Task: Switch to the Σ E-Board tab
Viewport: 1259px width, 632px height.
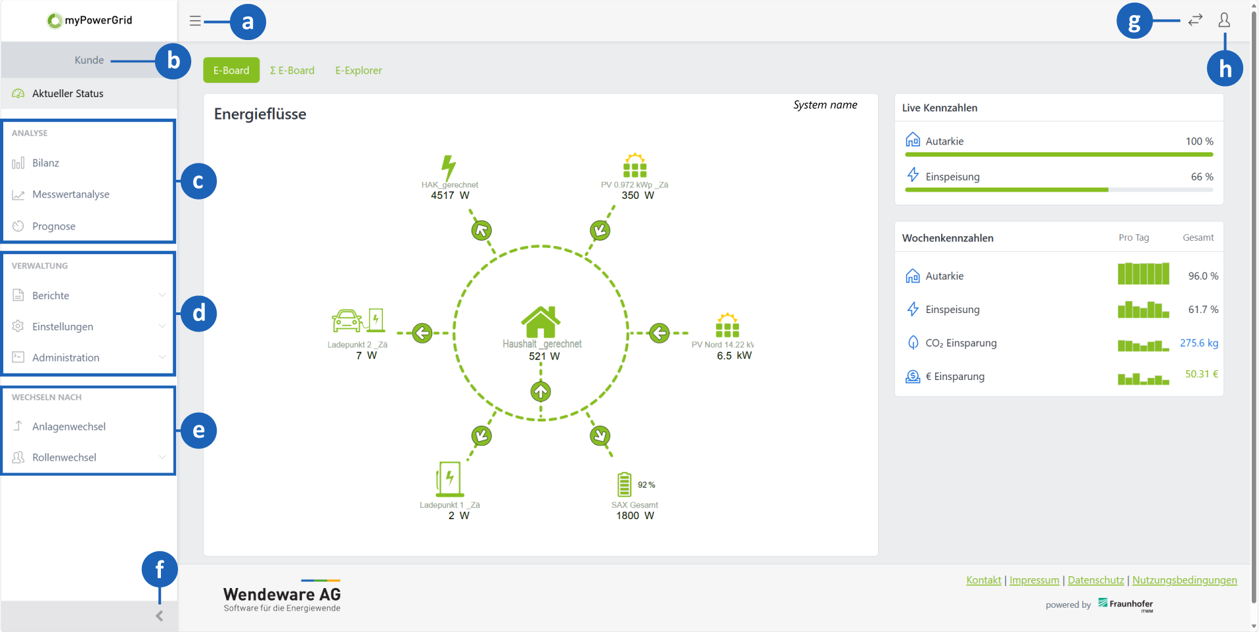Action: [292, 70]
